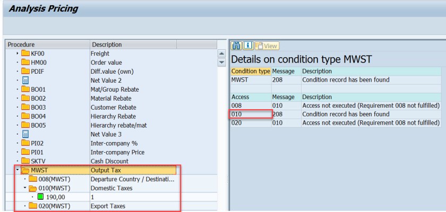The width and height of the screenshot is (446, 212).
Task: Click the green condition record icon 190,00
Action: (41, 197)
